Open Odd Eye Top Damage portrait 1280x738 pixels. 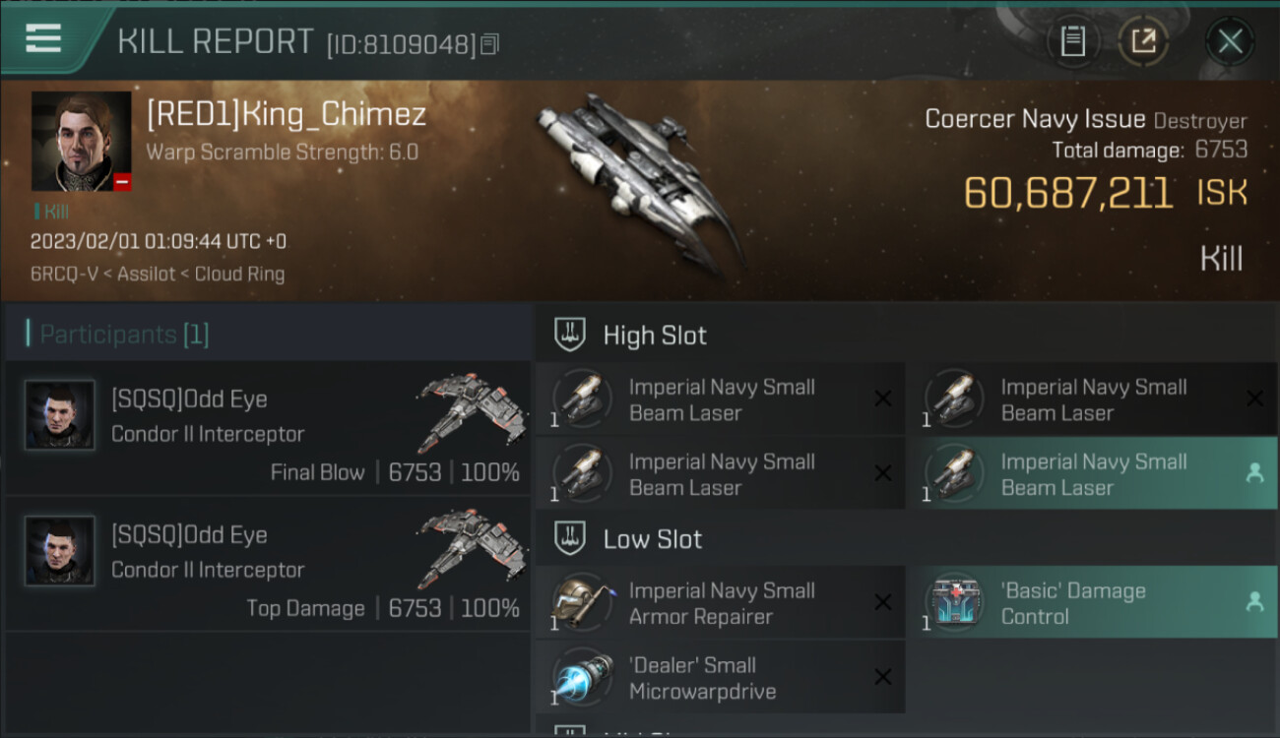click(60, 551)
